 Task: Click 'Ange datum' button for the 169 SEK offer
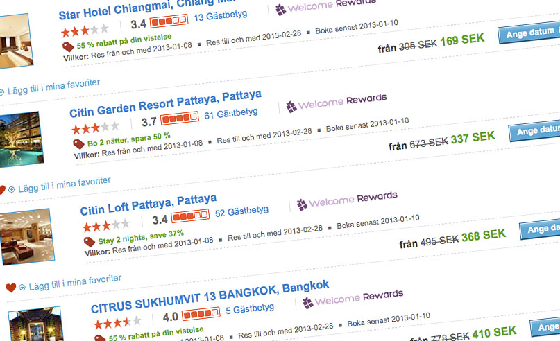point(529,33)
